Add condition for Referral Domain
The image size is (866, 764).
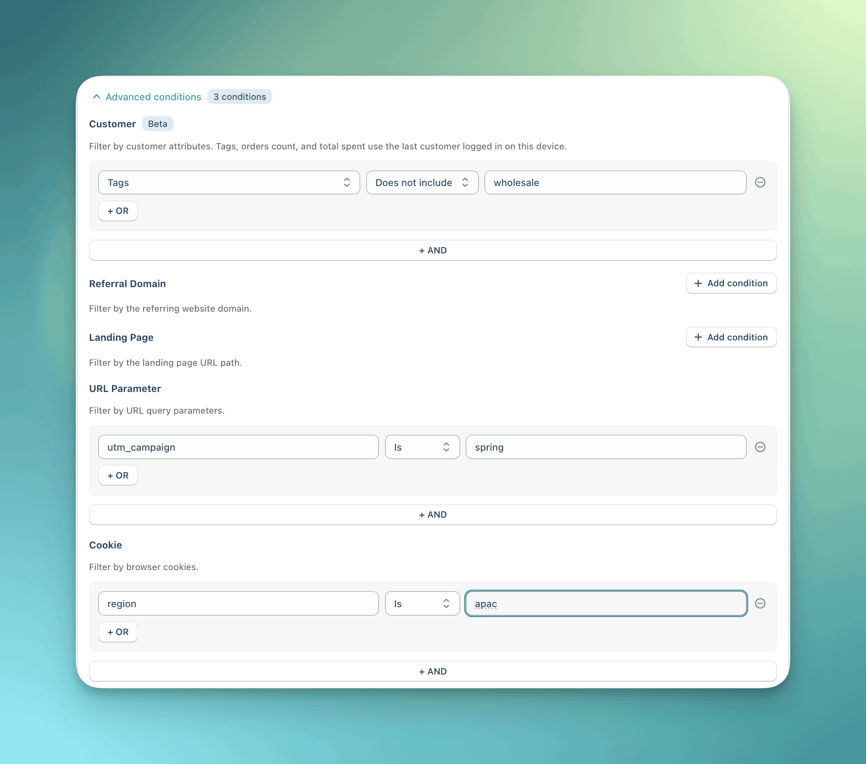coord(731,283)
